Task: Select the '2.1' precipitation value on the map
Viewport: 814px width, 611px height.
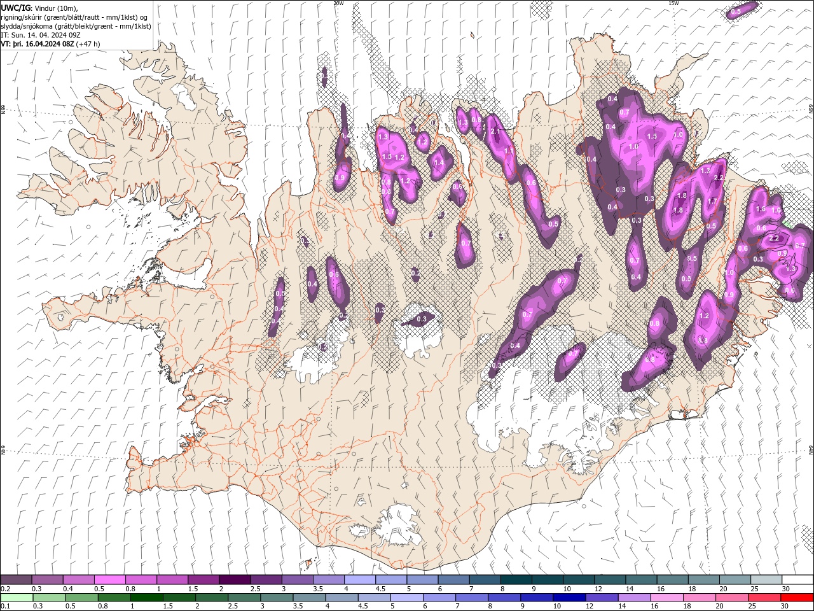Action: (497, 131)
